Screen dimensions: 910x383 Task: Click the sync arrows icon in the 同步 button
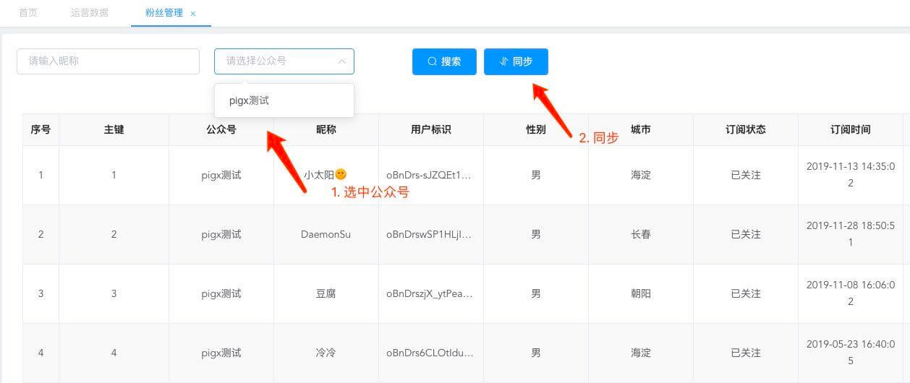coord(503,61)
